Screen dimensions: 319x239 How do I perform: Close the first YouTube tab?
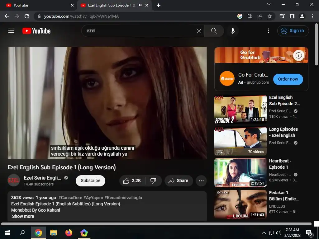point(72,6)
